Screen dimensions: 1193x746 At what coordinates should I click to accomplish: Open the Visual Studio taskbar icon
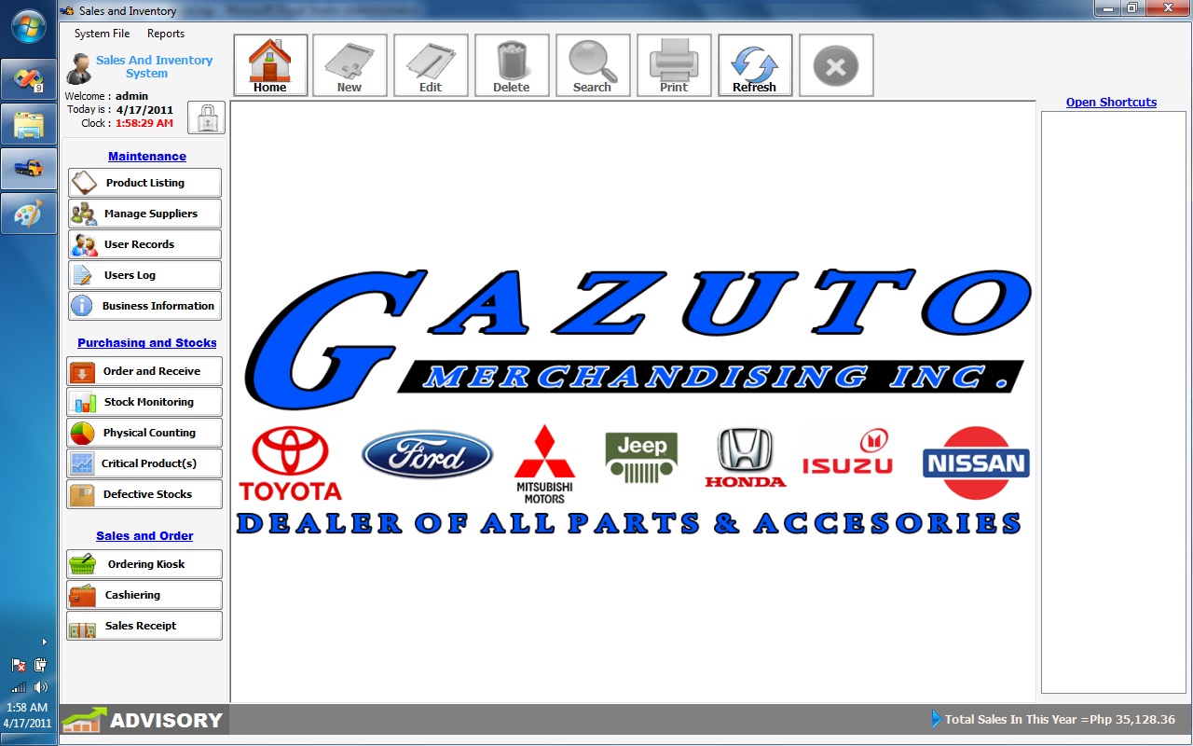pyautogui.click(x=29, y=80)
